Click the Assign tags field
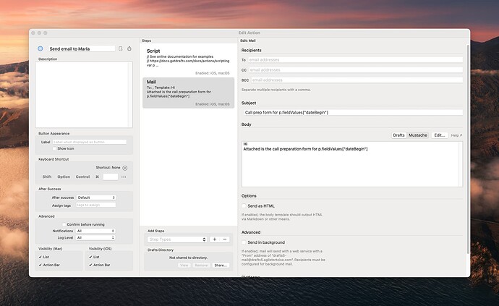The image size is (499, 306). 95,205
